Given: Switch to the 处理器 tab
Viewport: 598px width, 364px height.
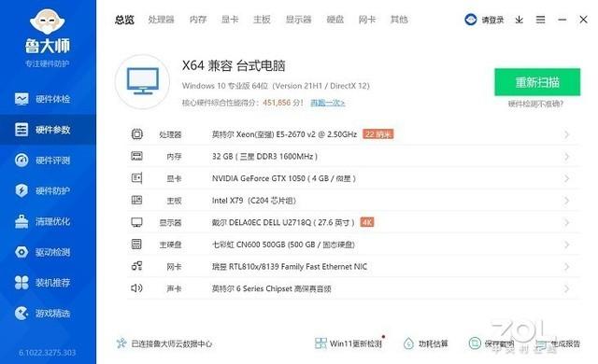Looking at the screenshot, I should (162, 20).
